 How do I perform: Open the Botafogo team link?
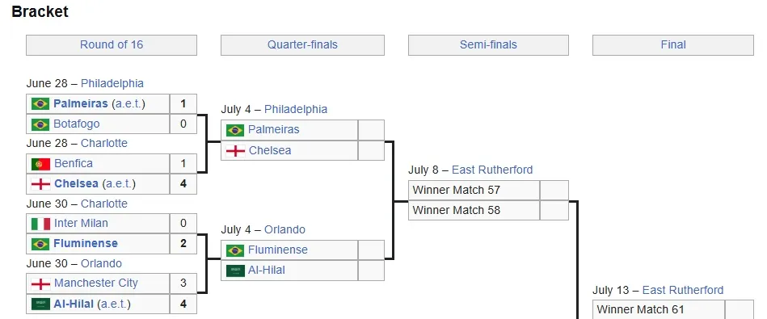(76, 124)
